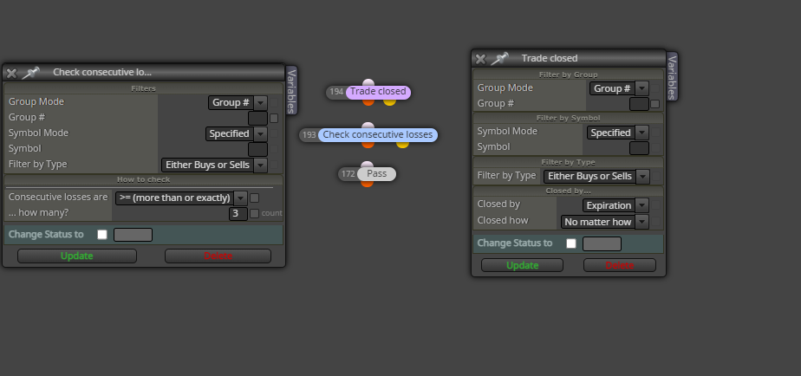Screen dimensions: 801x376
Task: Pin the Trade closed properties panel
Action: click(499, 58)
